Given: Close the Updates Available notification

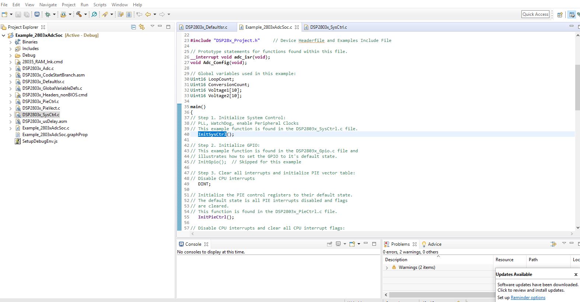Looking at the screenshot, I should pyautogui.click(x=576, y=274).
